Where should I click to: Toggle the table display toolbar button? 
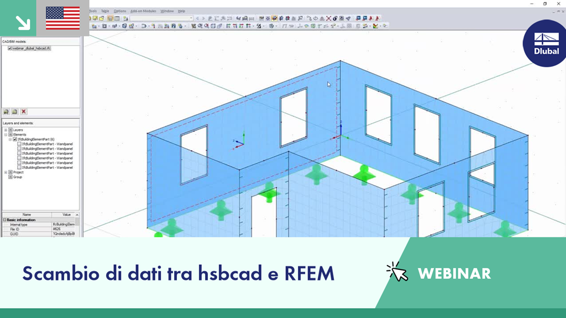point(117,18)
